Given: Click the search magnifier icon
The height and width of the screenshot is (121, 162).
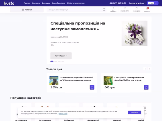Looking at the screenshot, I should click(104, 10).
